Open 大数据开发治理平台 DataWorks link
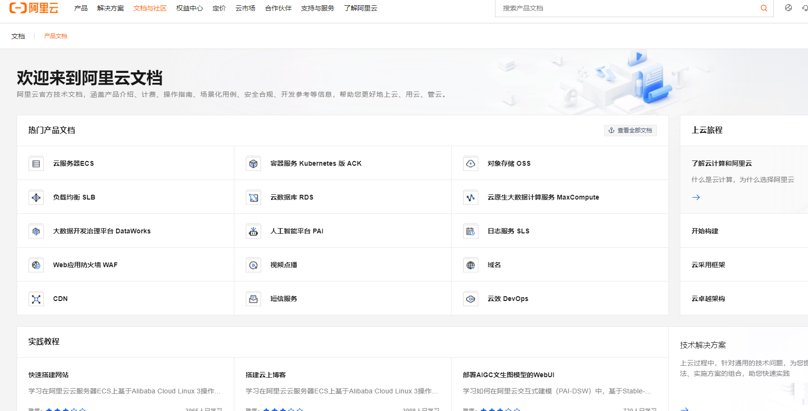Screen dimensions: 808x411 click(x=102, y=231)
